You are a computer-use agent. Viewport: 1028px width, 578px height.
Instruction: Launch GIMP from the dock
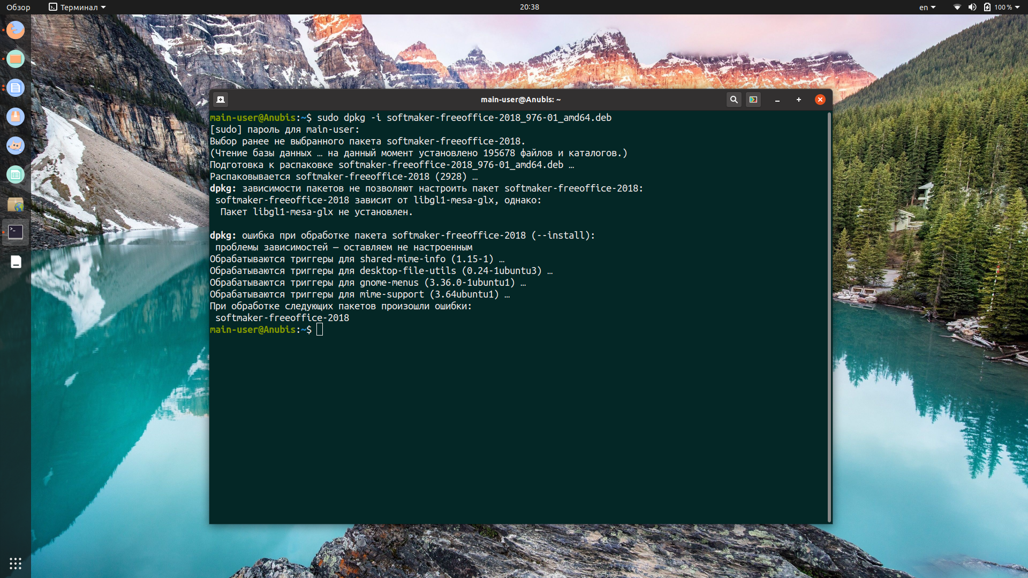click(16, 146)
